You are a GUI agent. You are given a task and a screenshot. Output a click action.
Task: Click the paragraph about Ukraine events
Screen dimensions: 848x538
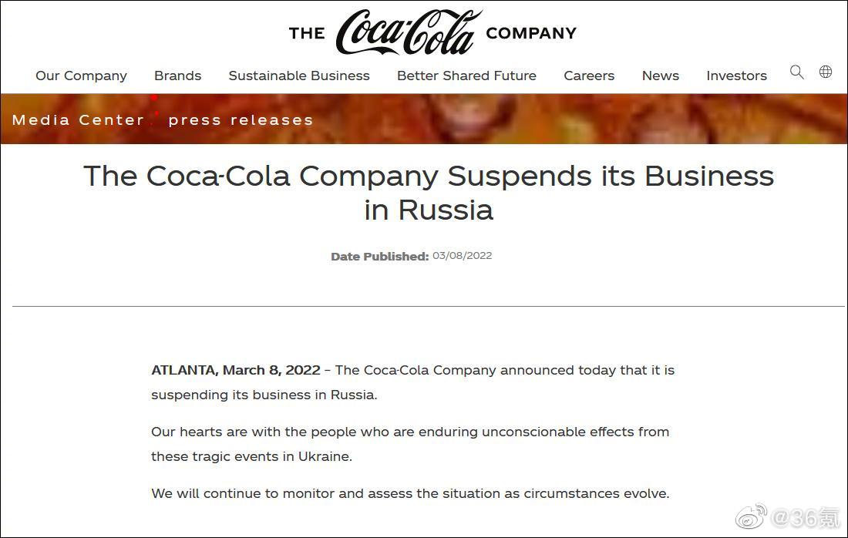[x=409, y=444]
